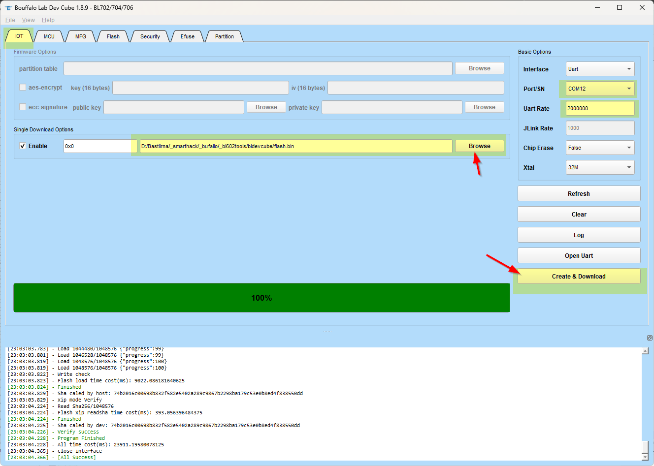654x466 pixels.
Task: Switch to the Partition tab
Action: click(225, 36)
